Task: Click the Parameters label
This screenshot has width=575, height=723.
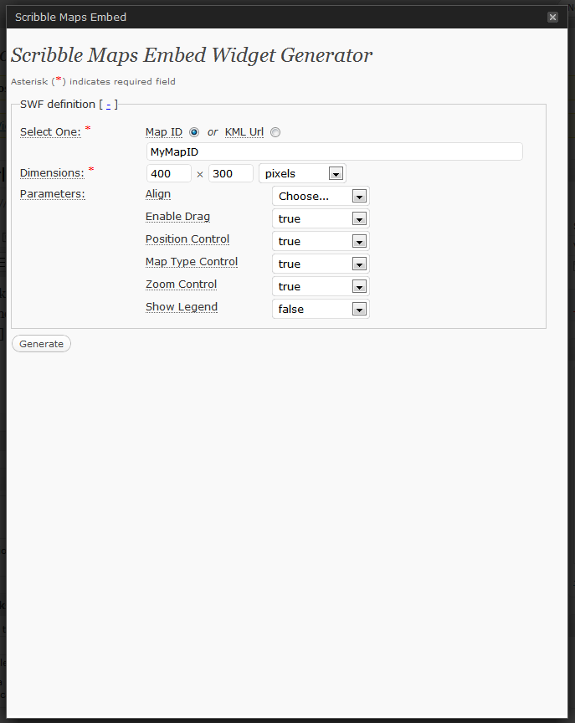Action: pos(53,193)
